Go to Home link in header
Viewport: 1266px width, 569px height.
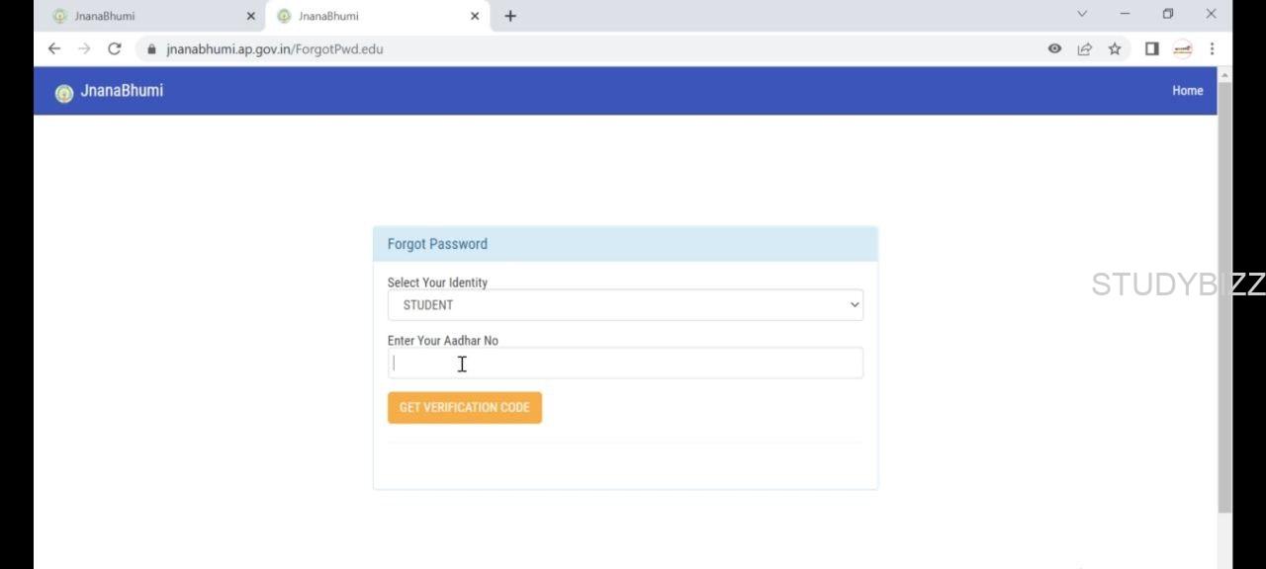coord(1187,91)
